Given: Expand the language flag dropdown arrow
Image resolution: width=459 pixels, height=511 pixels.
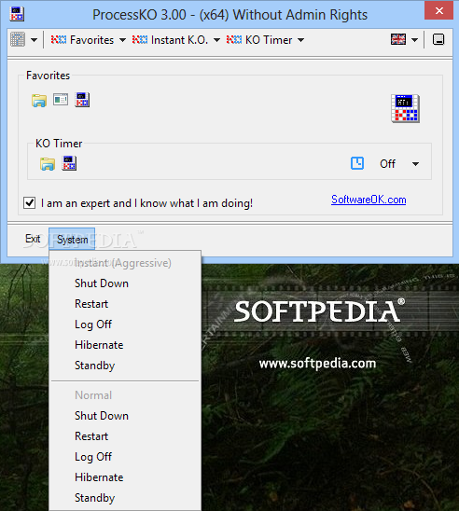Looking at the screenshot, I should pyautogui.click(x=414, y=40).
